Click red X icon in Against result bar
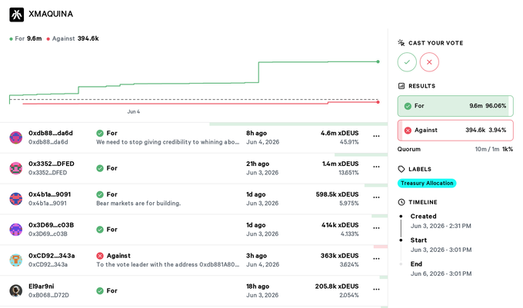Viewport: 523px width, 308px height. coord(408,131)
